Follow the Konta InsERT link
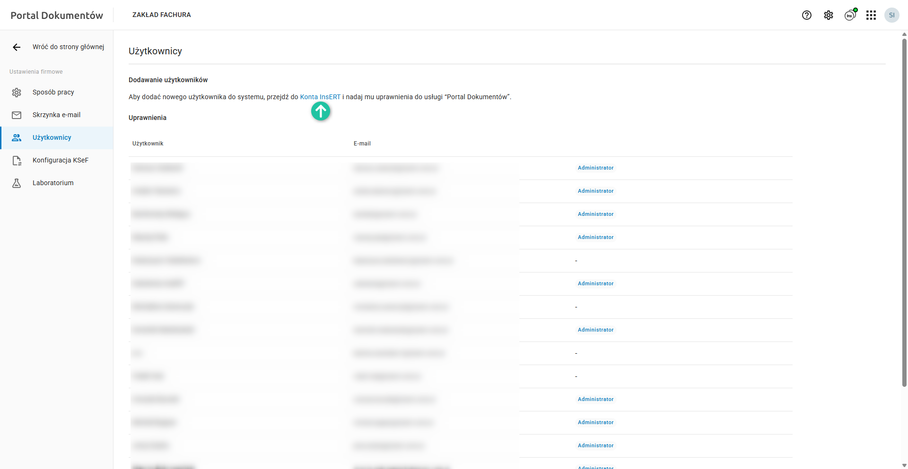This screenshot has width=908, height=469. [320, 97]
